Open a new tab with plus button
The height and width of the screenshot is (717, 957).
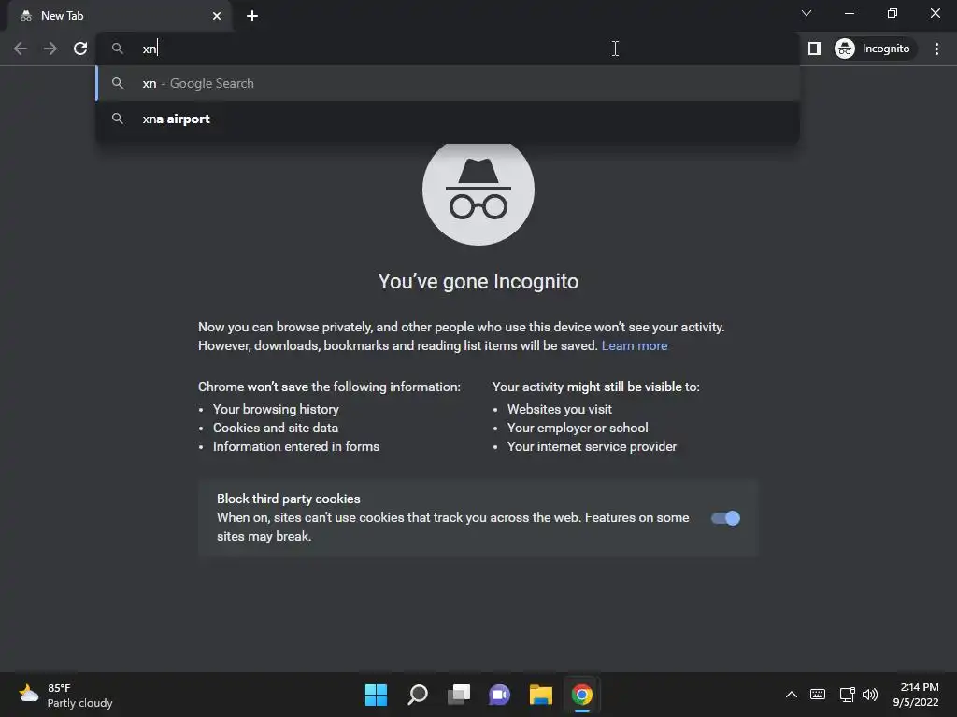(x=252, y=16)
